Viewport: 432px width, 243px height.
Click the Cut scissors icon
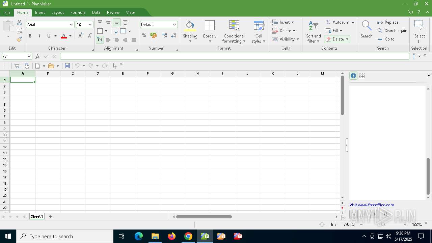click(20, 23)
